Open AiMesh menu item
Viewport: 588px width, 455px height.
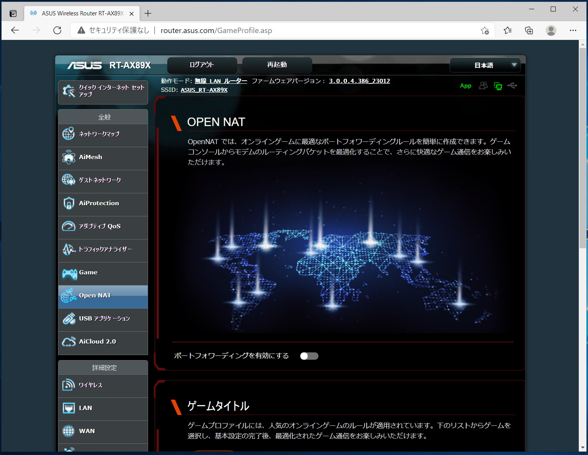103,159
